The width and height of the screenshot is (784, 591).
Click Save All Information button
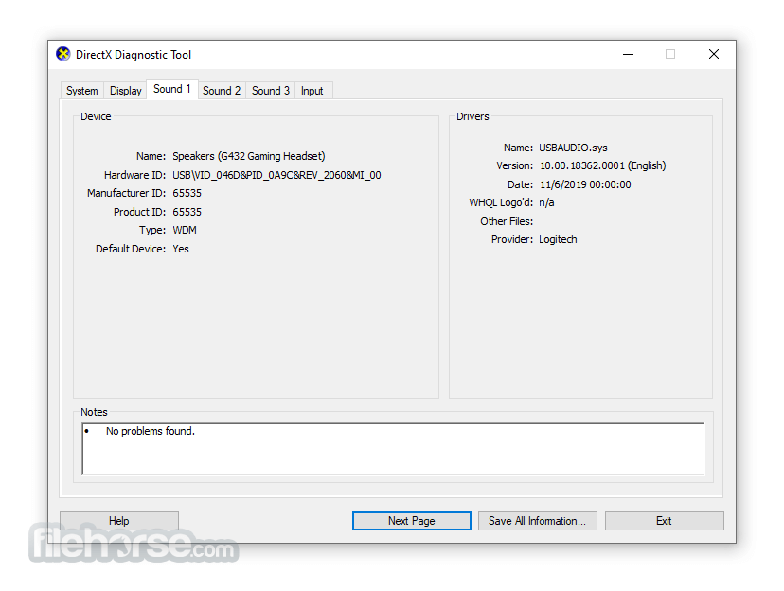tap(538, 521)
